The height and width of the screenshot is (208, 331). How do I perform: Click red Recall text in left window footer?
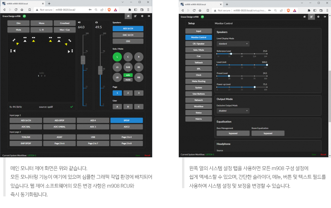(x=147, y=155)
